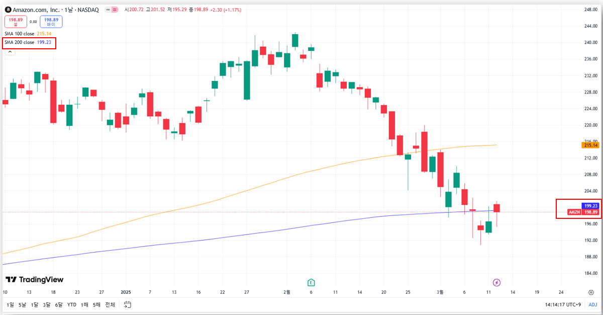Click the Amazon logo icon beside the symbol name
Image resolution: width=603 pixels, height=315 pixels.
[8, 10]
